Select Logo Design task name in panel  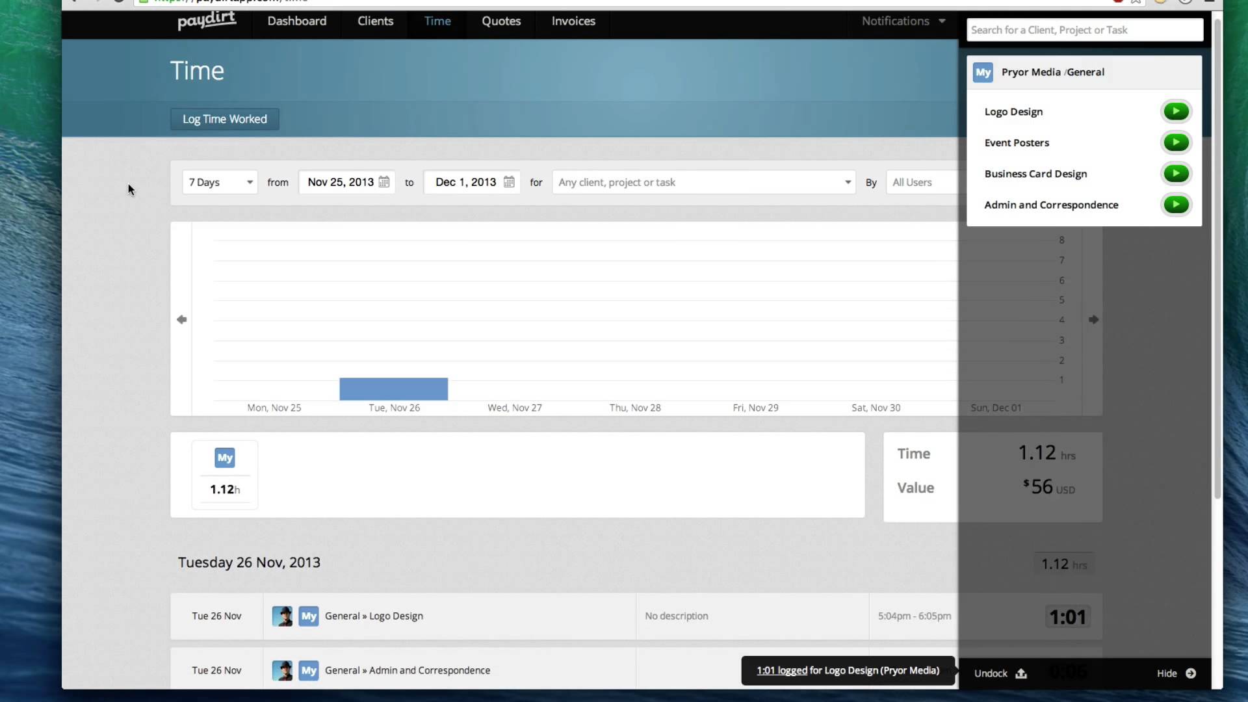(1013, 112)
